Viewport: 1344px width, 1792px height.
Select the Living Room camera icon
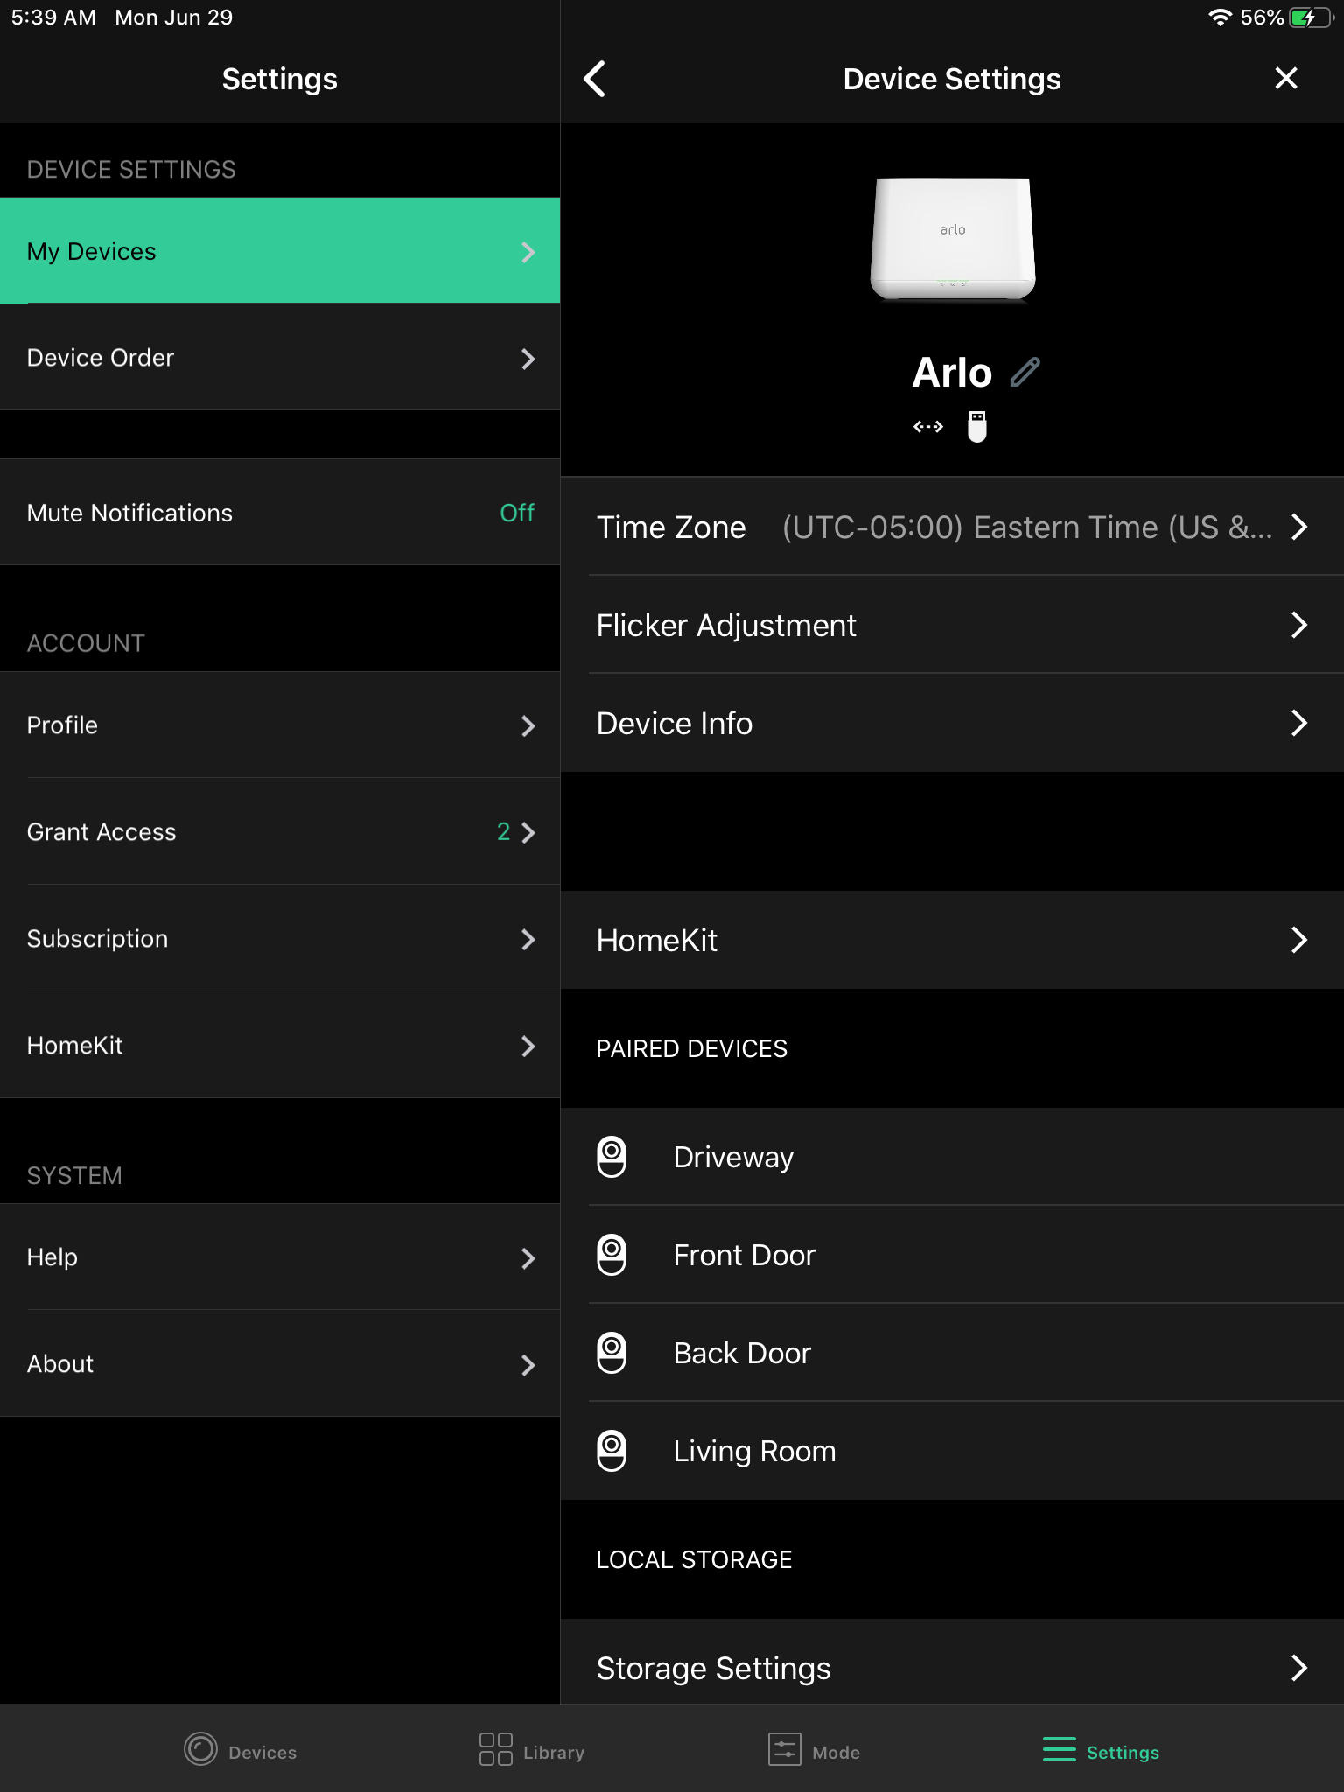pyautogui.click(x=612, y=1451)
